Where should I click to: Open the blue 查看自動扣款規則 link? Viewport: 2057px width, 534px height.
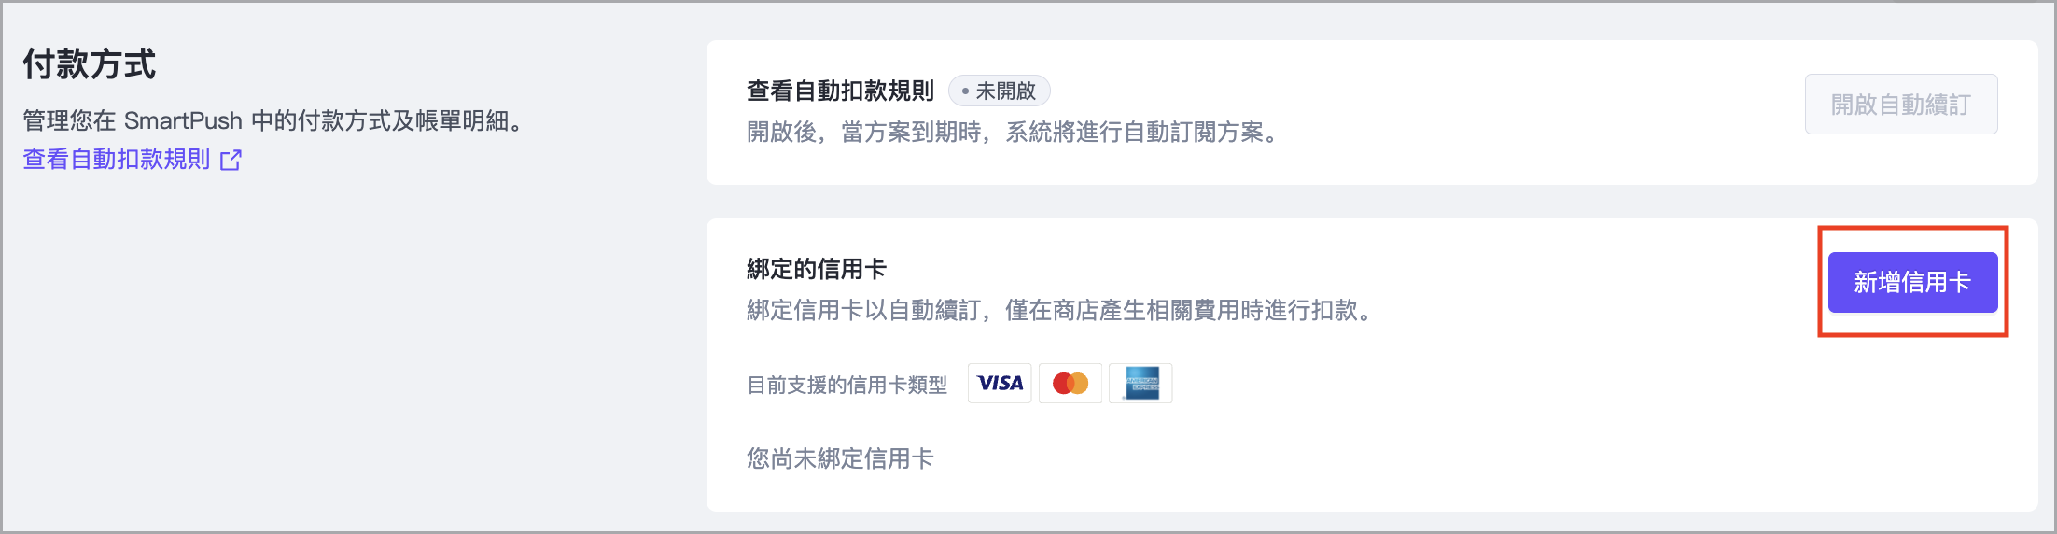click(x=117, y=160)
